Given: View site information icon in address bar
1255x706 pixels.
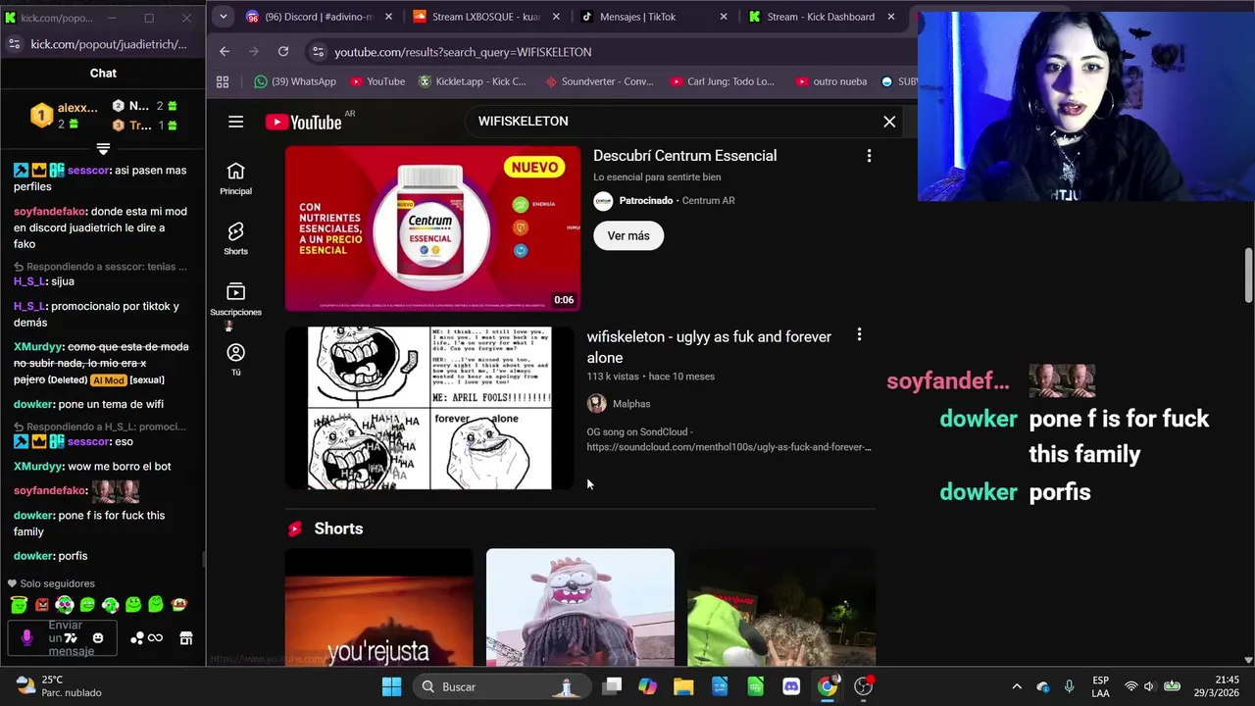Looking at the screenshot, I should 317,51.
